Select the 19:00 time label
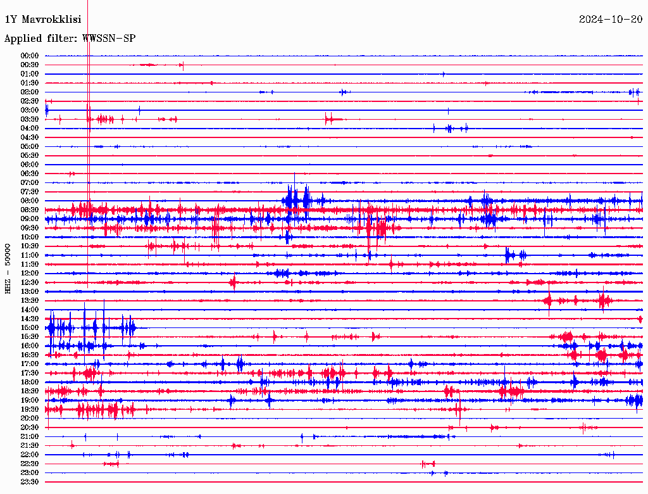The image size is (648, 494). [30, 400]
